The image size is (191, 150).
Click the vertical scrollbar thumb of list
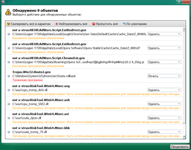click(184, 77)
